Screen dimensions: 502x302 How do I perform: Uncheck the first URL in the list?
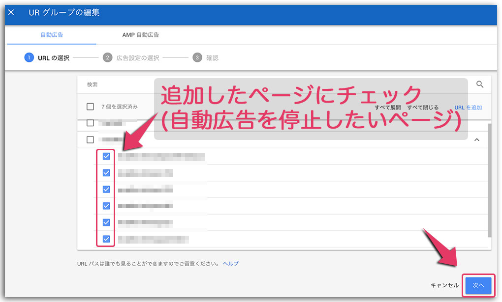pyautogui.click(x=105, y=156)
